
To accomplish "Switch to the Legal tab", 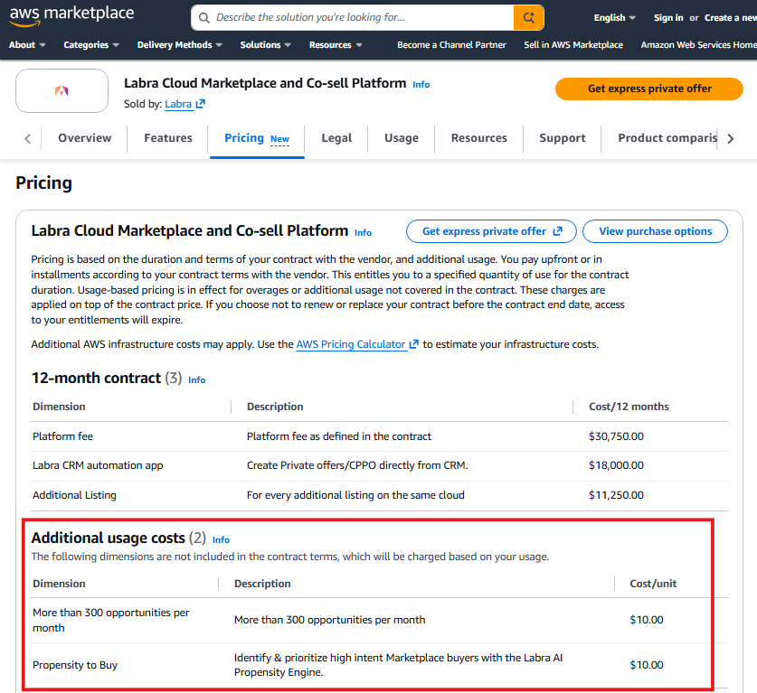I will (336, 138).
